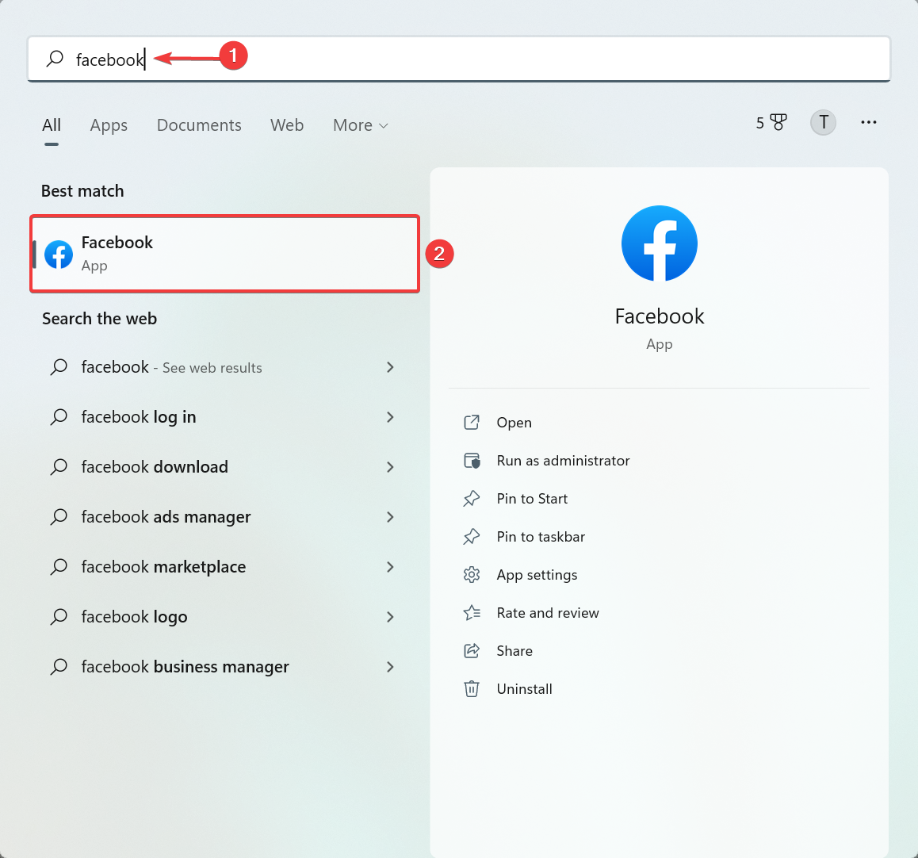Switch to the Web tab

point(287,125)
